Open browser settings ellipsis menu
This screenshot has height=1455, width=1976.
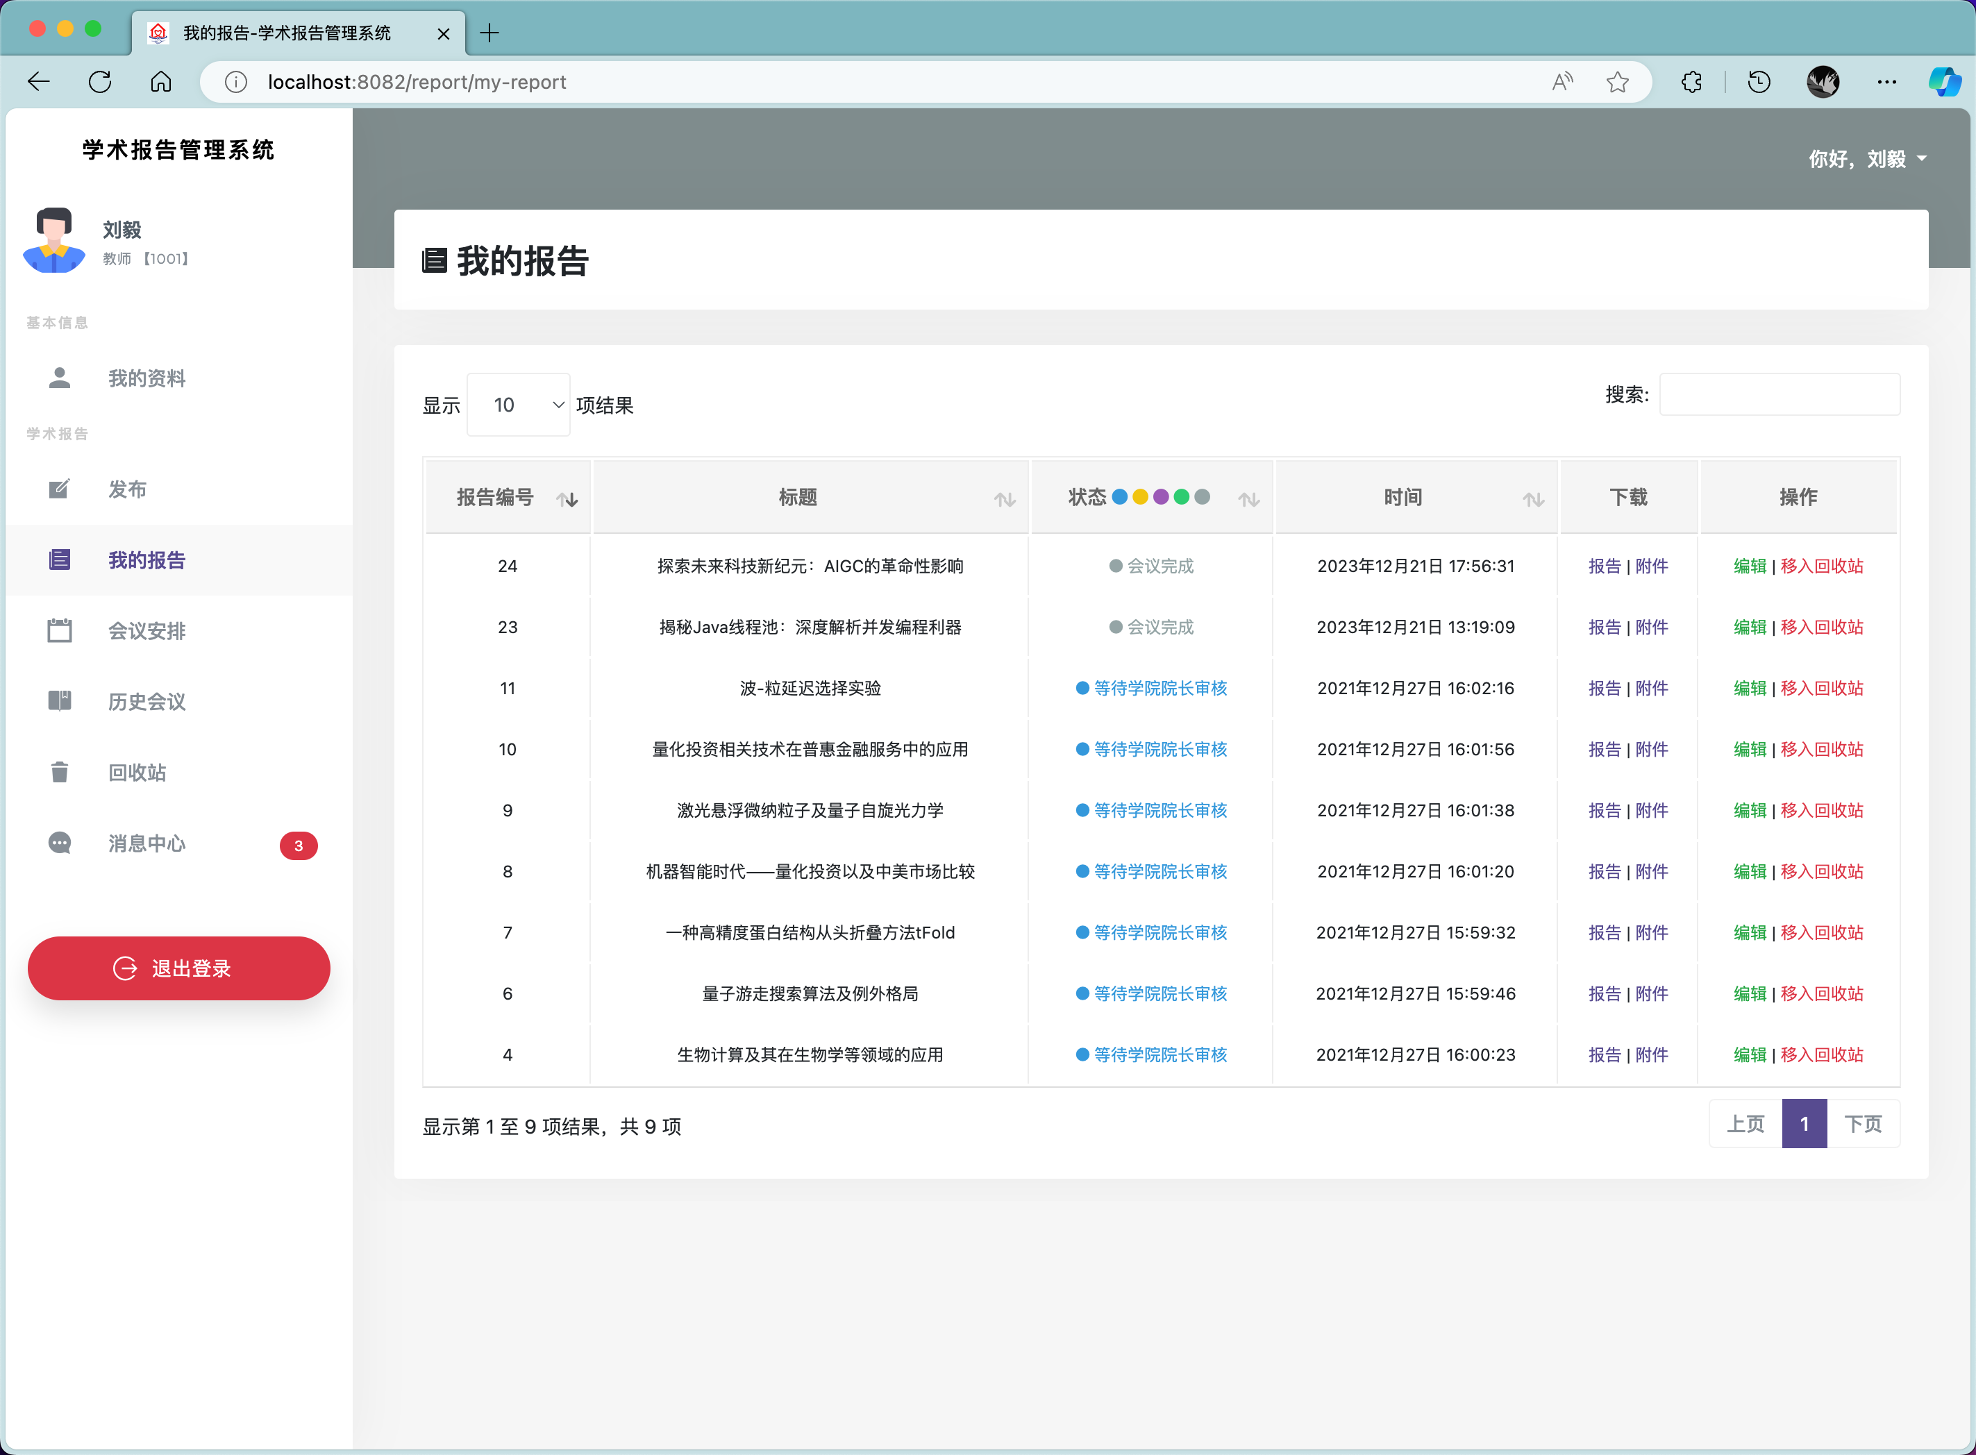1886,82
